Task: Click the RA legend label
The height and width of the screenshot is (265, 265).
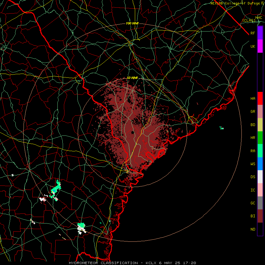Action: pyautogui.click(x=253, y=151)
